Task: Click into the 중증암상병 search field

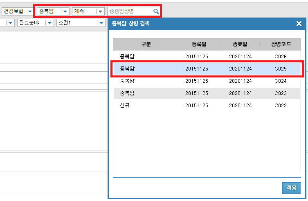Action: click(x=129, y=11)
